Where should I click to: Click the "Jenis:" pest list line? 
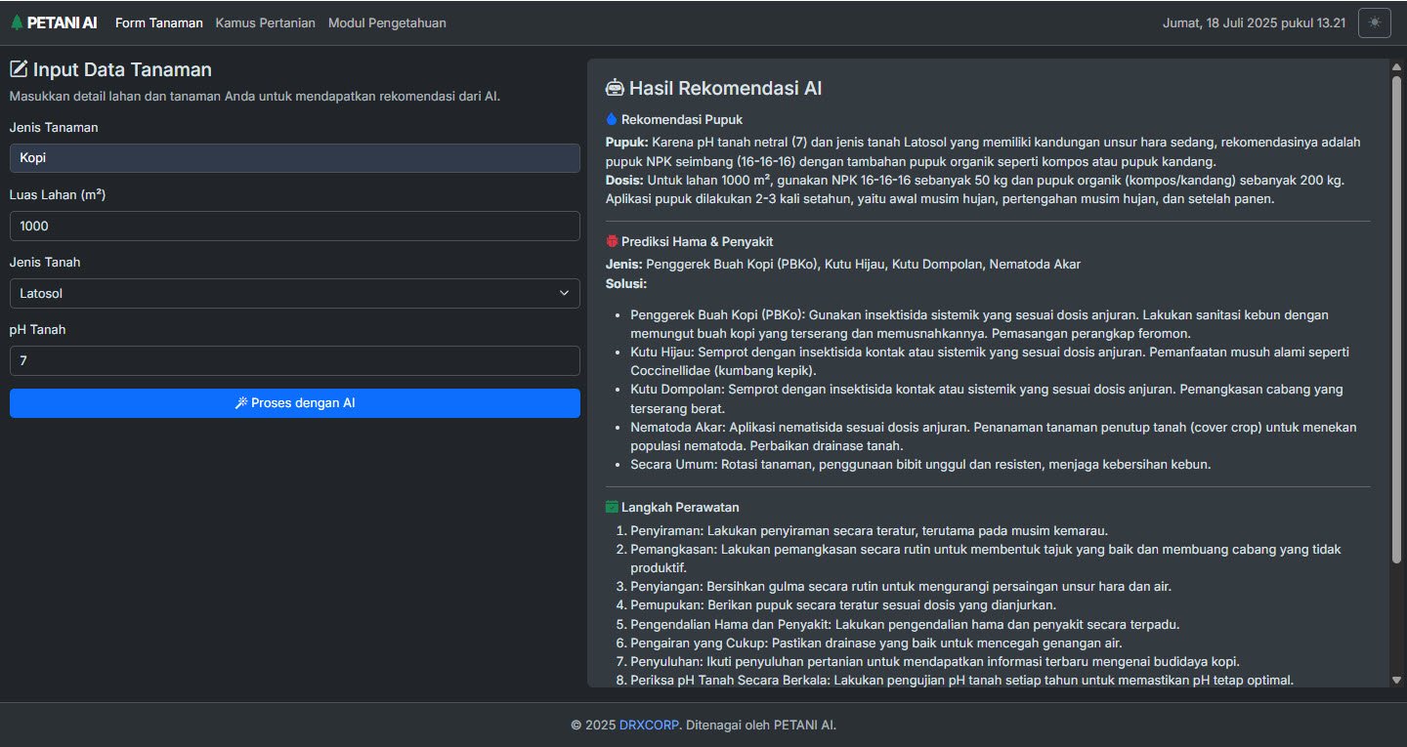(x=843, y=264)
